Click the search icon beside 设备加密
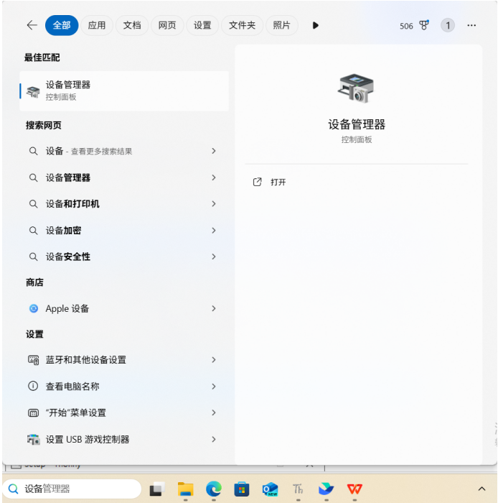 point(33,231)
